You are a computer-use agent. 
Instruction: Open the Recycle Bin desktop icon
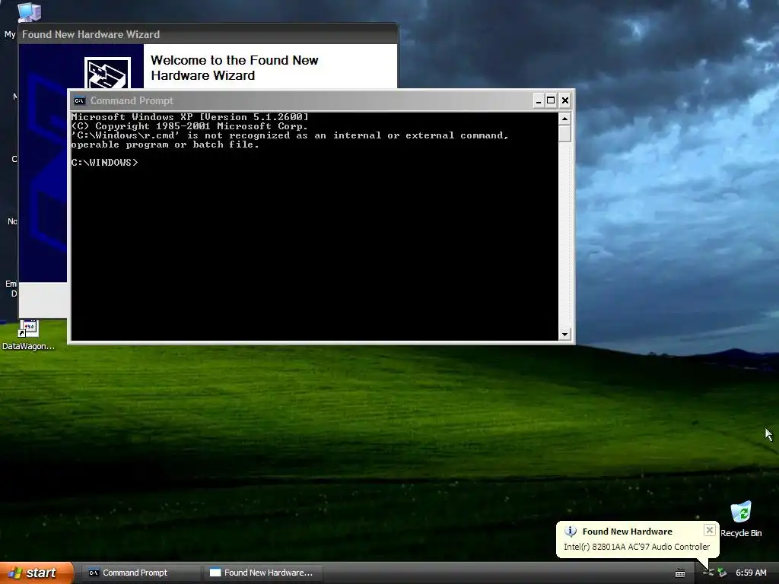coord(741,519)
